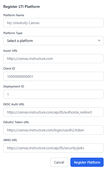Click the OIDC Auth URL input field

[53, 112]
